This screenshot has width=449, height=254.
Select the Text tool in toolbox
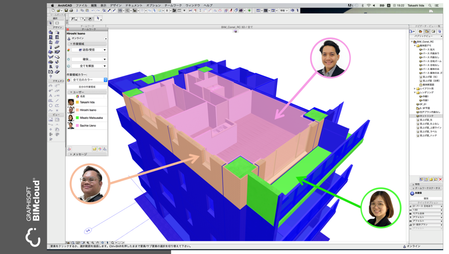pyautogui.click(x=50, y=95)
